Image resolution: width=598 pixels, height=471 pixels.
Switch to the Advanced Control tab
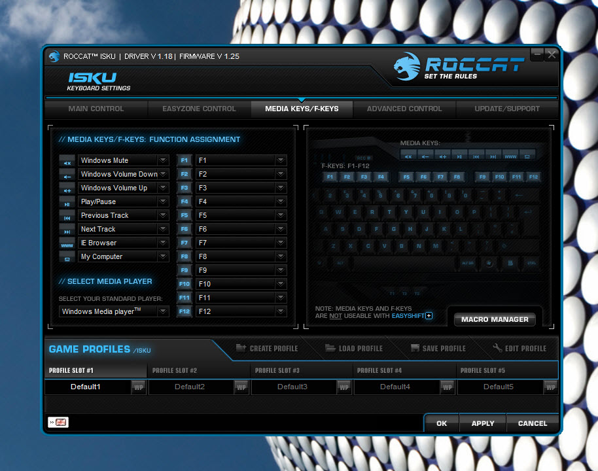click(404, 109)
